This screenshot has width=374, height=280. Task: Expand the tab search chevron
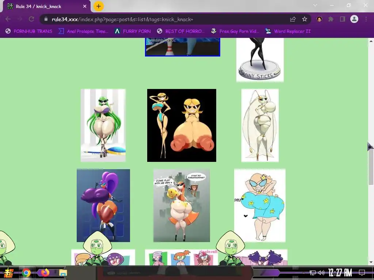[x=315, y=5]
